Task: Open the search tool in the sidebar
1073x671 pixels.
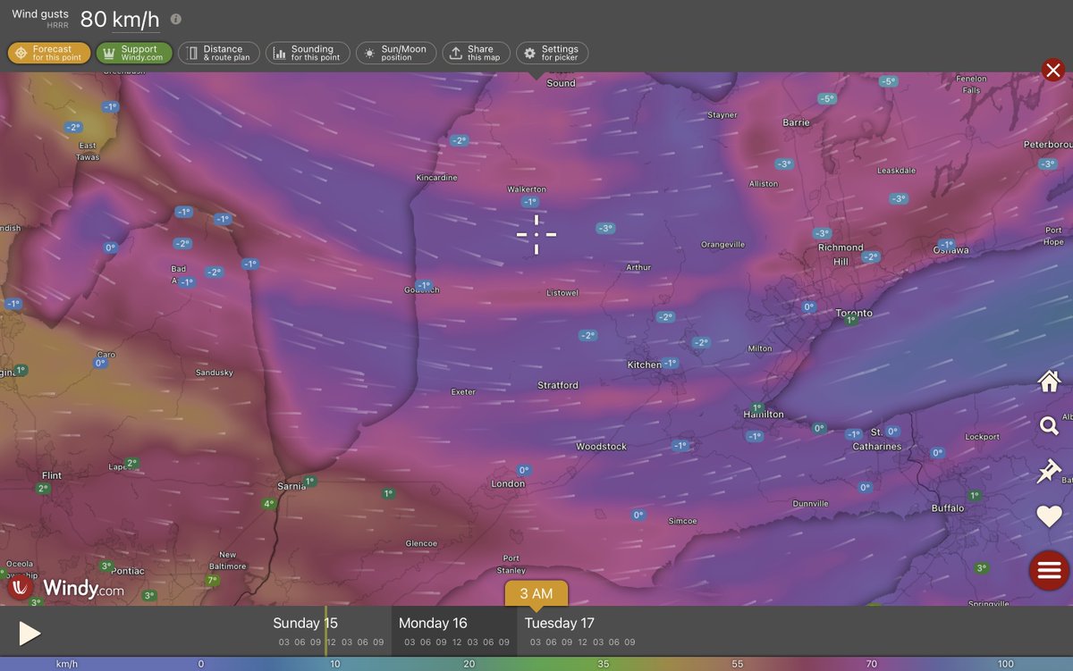Action: (1049, 426)
